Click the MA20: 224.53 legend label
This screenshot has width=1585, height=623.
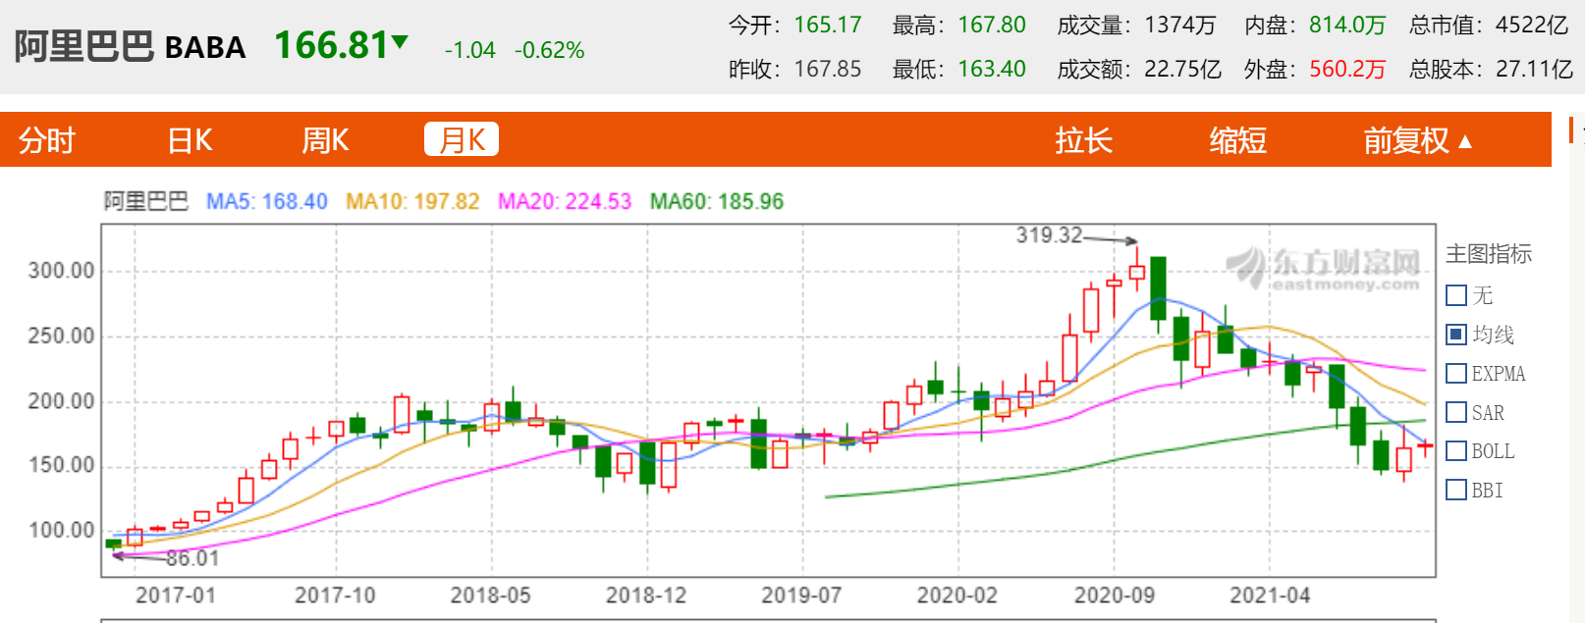tap(565, 201)
